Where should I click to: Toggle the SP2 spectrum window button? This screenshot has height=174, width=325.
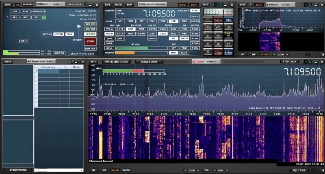pyautogui.click(x=25, y=17)
